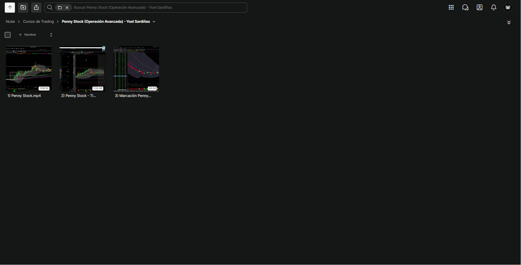Go to Cursos de Trading breadcrumb
This screenshot has height=265, width=521.
38,22
